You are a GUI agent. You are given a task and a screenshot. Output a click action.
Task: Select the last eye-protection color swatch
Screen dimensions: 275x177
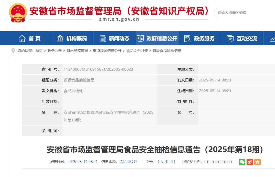(x=230, y=162)
